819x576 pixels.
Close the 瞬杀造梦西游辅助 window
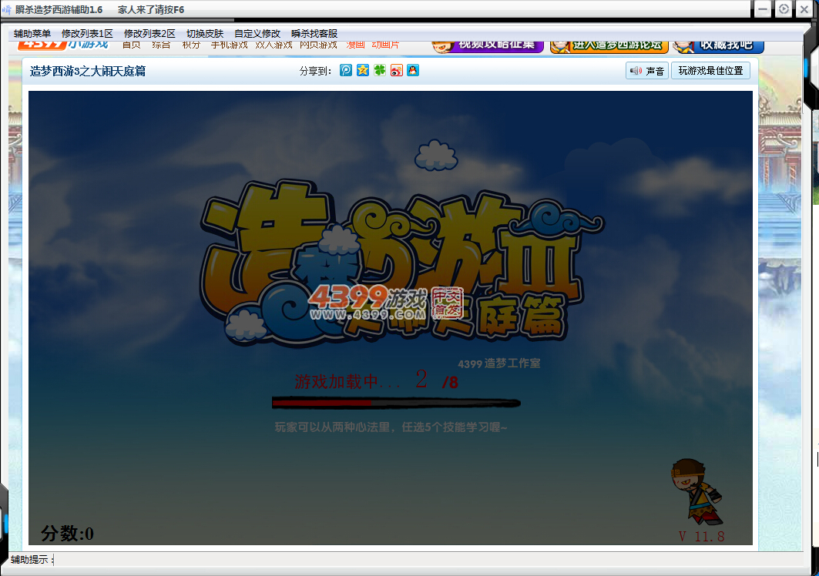(x=804, y=9)
